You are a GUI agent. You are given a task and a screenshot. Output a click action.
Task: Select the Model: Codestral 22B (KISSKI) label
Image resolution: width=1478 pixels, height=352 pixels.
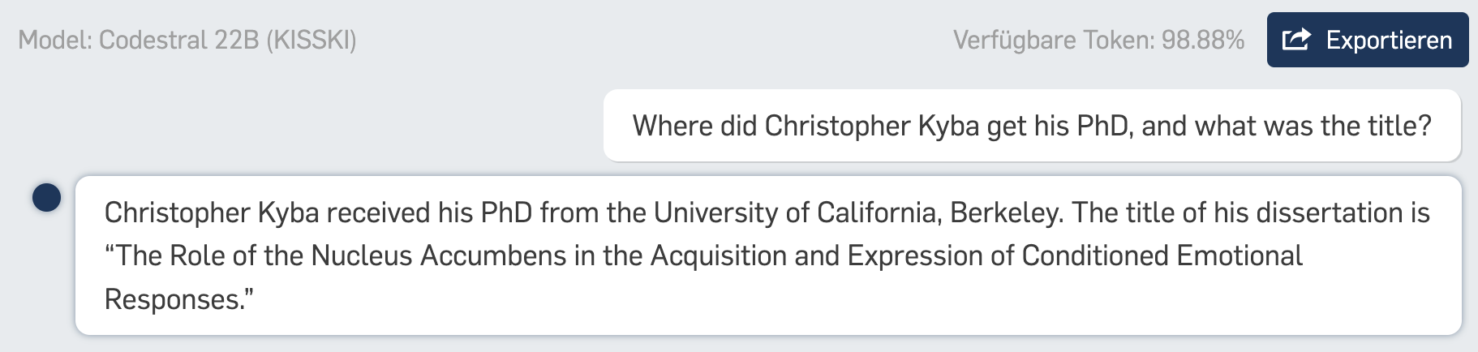(x=187, y=40)
